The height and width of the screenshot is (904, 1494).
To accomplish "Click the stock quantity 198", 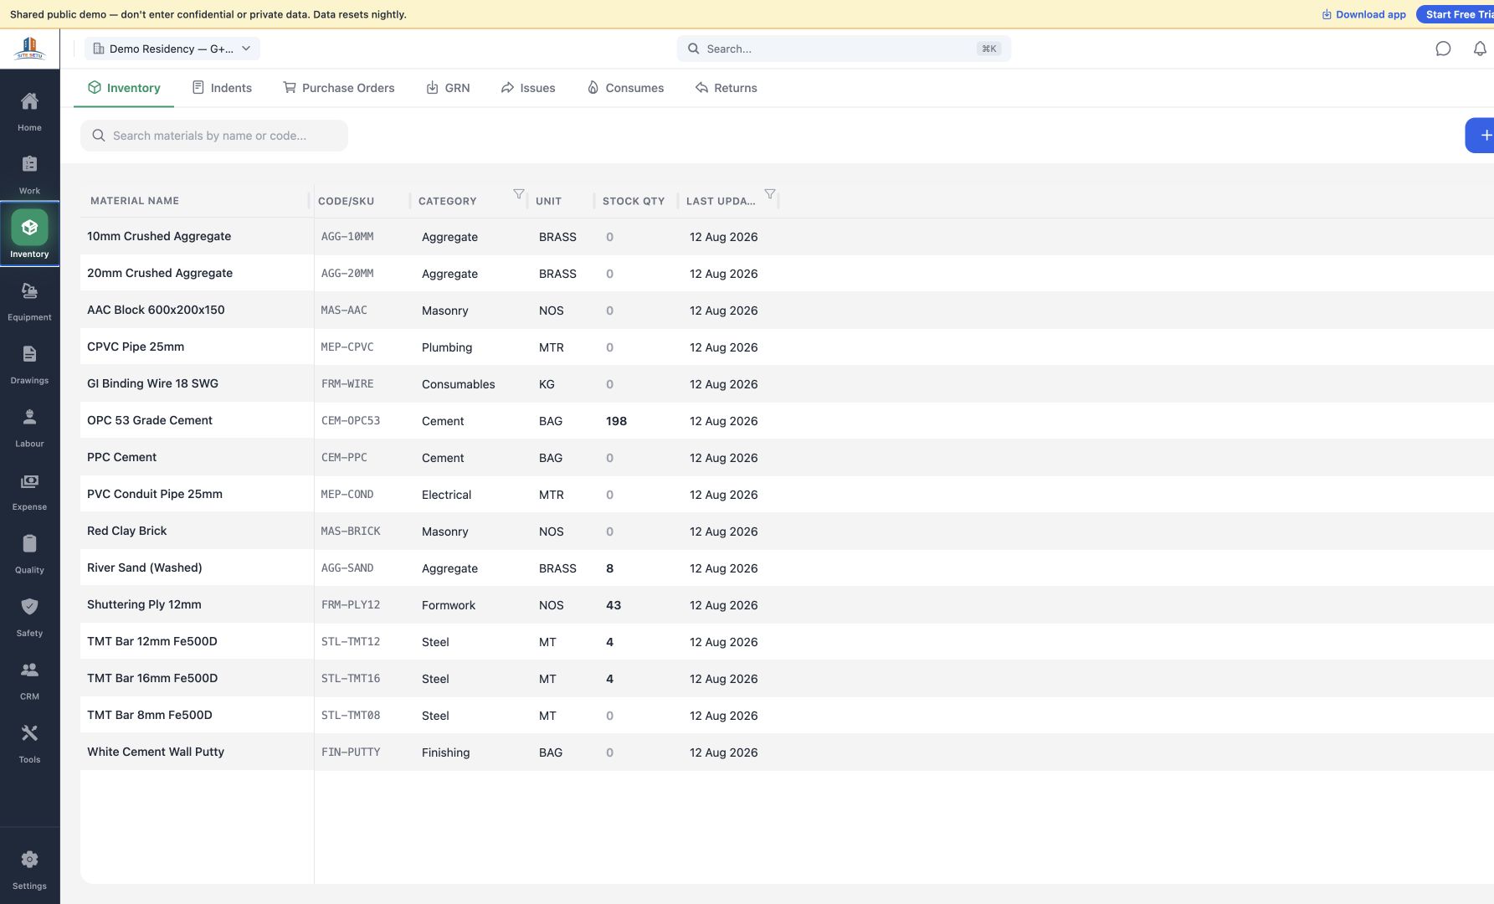I will (x=616, y=421).
